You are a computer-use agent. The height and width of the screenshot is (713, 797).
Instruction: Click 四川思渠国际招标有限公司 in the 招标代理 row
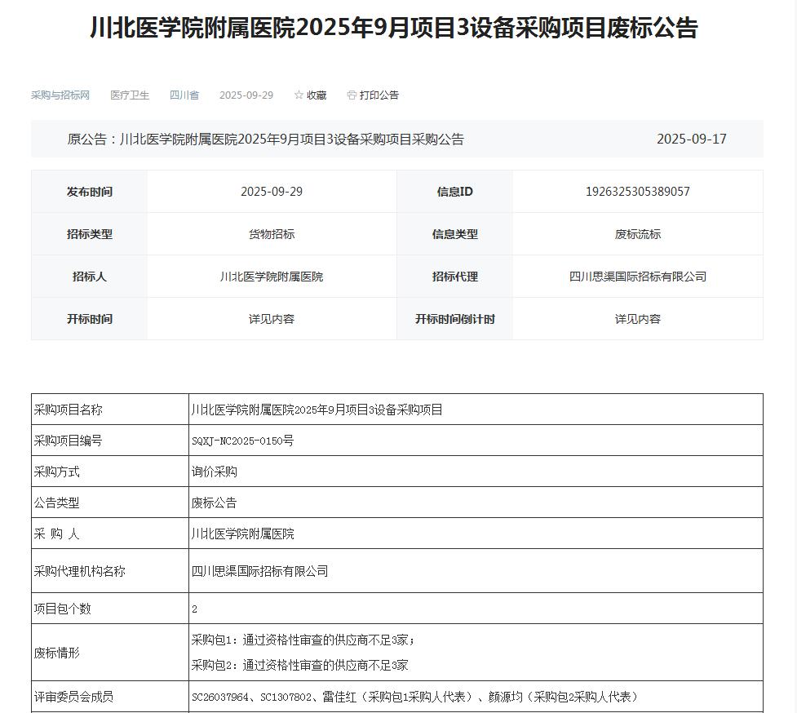pos(637,277)
